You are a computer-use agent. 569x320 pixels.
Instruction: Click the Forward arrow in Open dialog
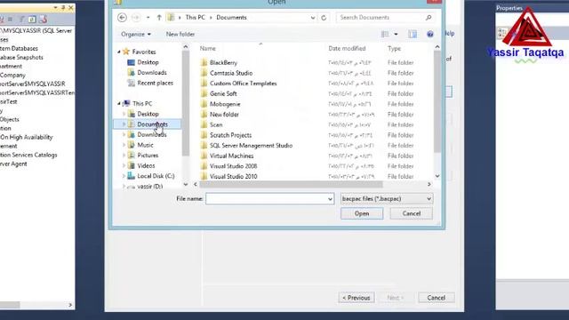(136, 18)
